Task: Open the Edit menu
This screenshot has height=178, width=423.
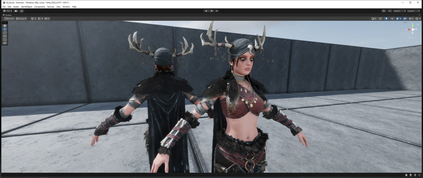Action: pos(9,7)
